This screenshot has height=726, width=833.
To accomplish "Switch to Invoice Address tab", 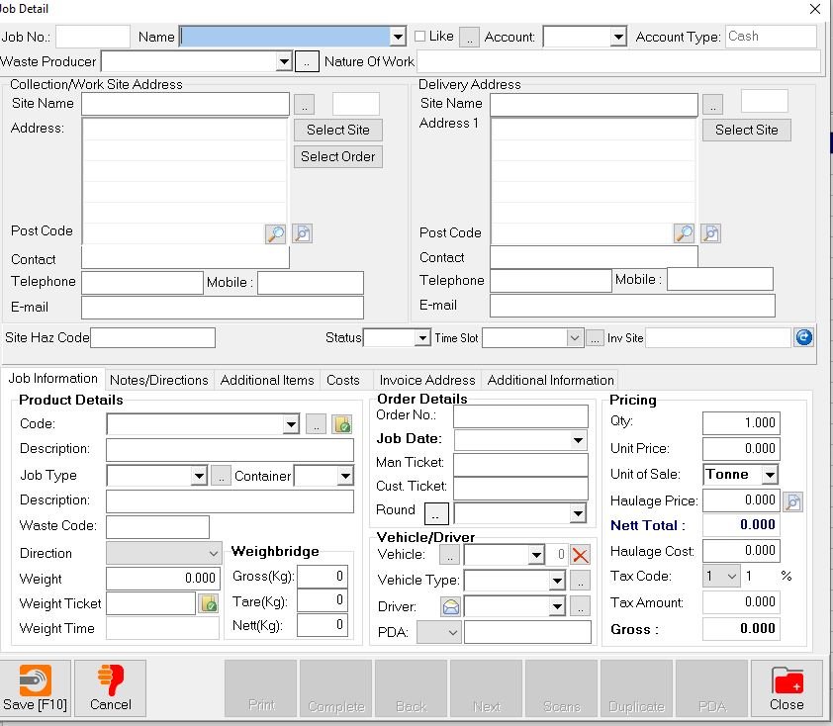I will (x=427, y=380).
